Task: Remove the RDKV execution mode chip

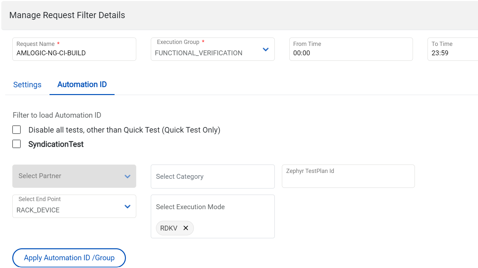Action: click(x=186, y=228)
